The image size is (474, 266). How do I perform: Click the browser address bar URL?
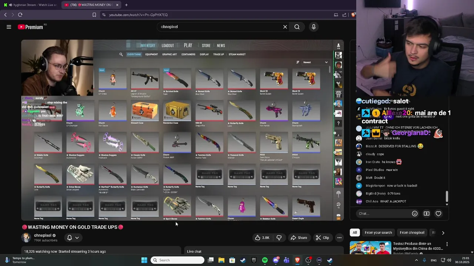pos(138,15)
